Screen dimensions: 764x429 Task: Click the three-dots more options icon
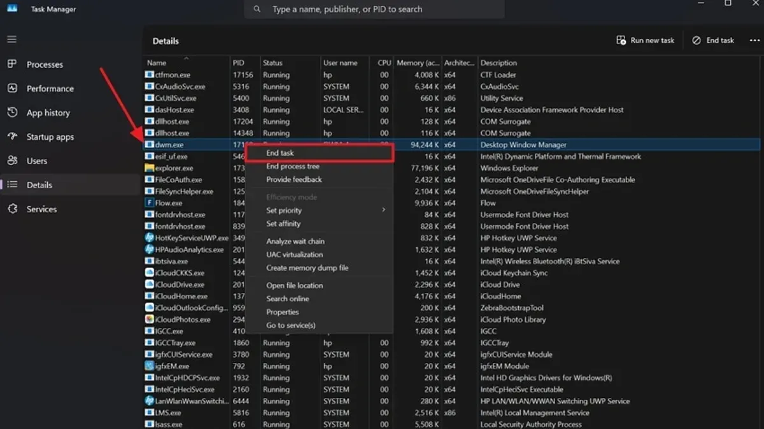click(x=754, y=40)
